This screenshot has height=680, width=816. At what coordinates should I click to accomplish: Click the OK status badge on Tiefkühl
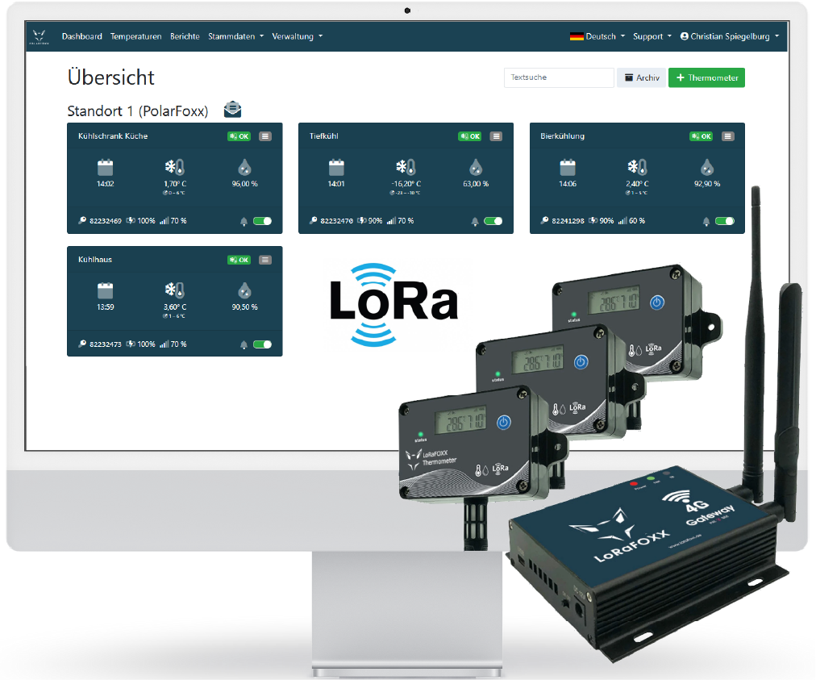pos(470,136)
